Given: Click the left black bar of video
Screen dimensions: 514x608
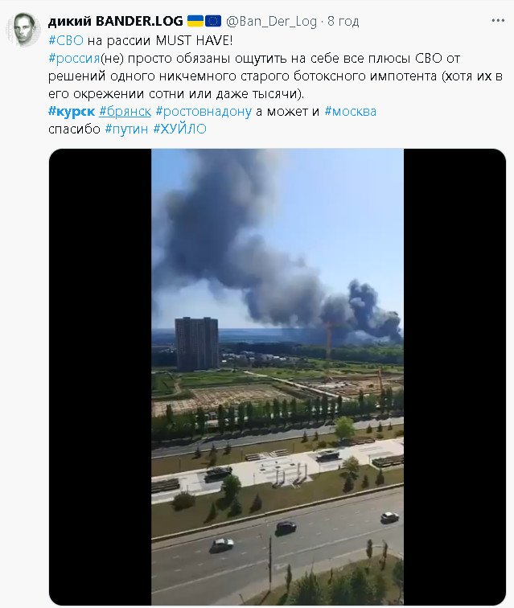Looking at the screenshot, I should (100, 377).
